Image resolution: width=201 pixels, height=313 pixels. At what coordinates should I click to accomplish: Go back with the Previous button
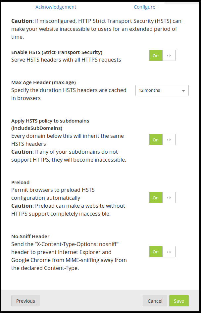25,301
